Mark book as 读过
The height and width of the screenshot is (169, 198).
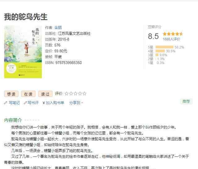(x=45, y=94)
